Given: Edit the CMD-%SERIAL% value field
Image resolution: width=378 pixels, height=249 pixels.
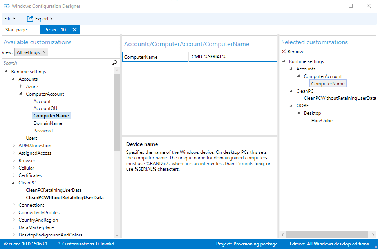Looking at the screenshot, I should [x=233, y=57].
